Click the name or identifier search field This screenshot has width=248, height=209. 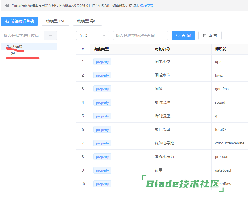tap(140, 35)
